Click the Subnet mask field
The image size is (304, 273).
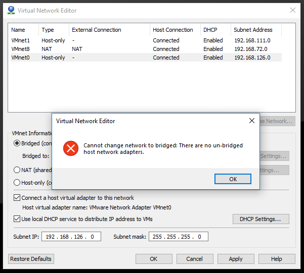click(178, 237)
